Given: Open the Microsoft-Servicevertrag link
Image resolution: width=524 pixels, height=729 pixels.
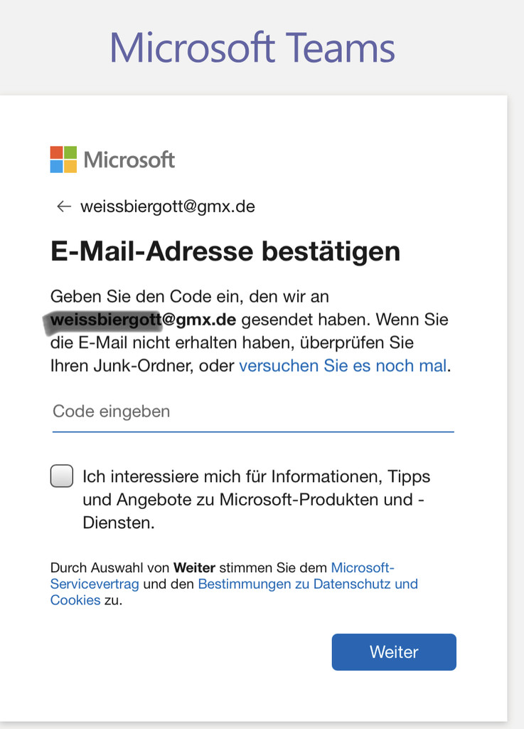Looking at the screenshot, I should (x=223, y=575).
